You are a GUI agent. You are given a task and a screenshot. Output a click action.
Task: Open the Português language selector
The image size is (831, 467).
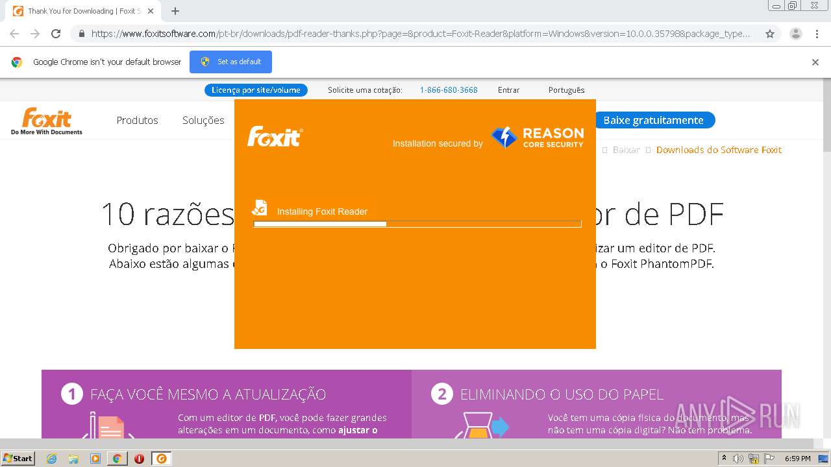(566, 90)
